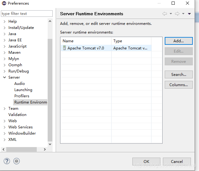Click the tree horizontal scrollbar thumb

pyautogui.click(x=21, y=150)
